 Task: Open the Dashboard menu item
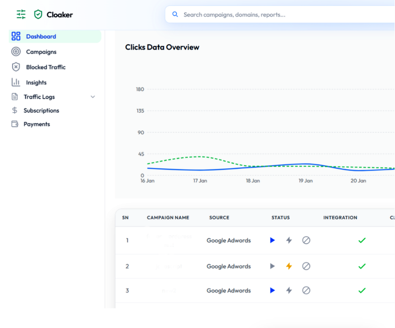55,36
